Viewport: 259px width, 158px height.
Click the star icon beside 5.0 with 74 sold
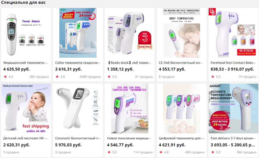[x=213, y=77]
